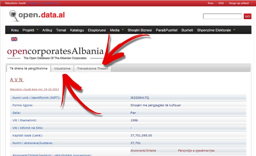The width and height of the screenshot is (256, 156).
Task: Open the Artikuj menu item
Action: point(47,30)
